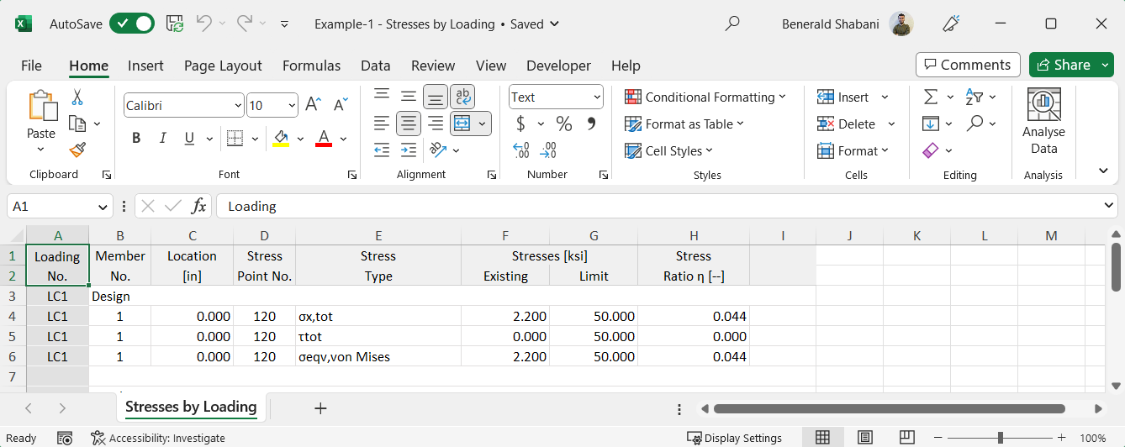The height and width of the screenshot is (447, 1125).
Task: Toggle Center alignment for the cell
Action: click(x=409, y=124)
